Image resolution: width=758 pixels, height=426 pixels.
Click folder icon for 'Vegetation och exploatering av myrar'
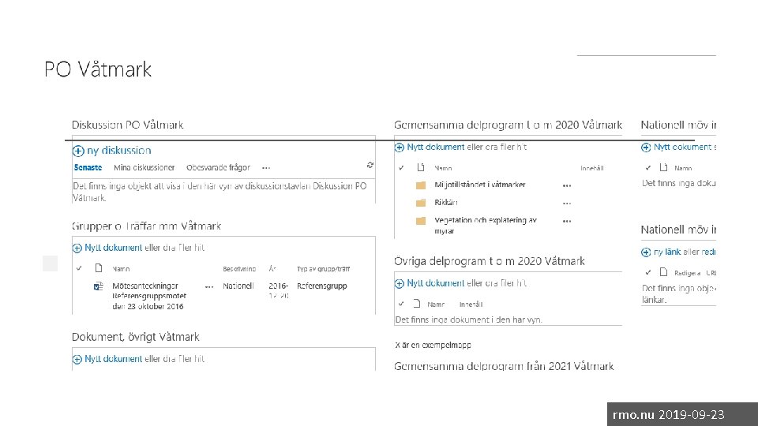click(x=421, y=221)
